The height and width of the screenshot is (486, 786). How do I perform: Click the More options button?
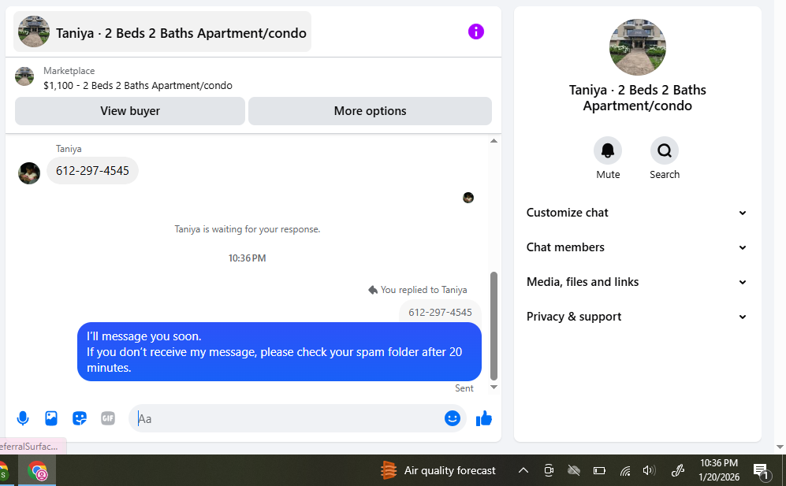click(x=370, y=111)
